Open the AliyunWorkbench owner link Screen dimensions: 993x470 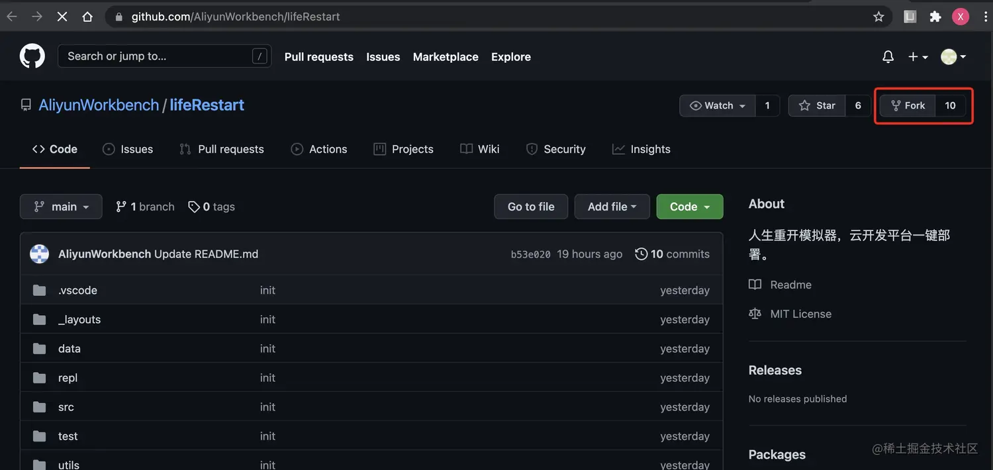(99, 105)
